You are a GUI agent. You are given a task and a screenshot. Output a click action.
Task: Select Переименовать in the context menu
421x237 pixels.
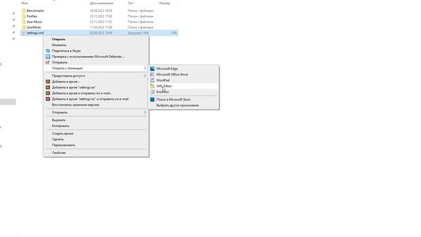[x=63, y=145]
